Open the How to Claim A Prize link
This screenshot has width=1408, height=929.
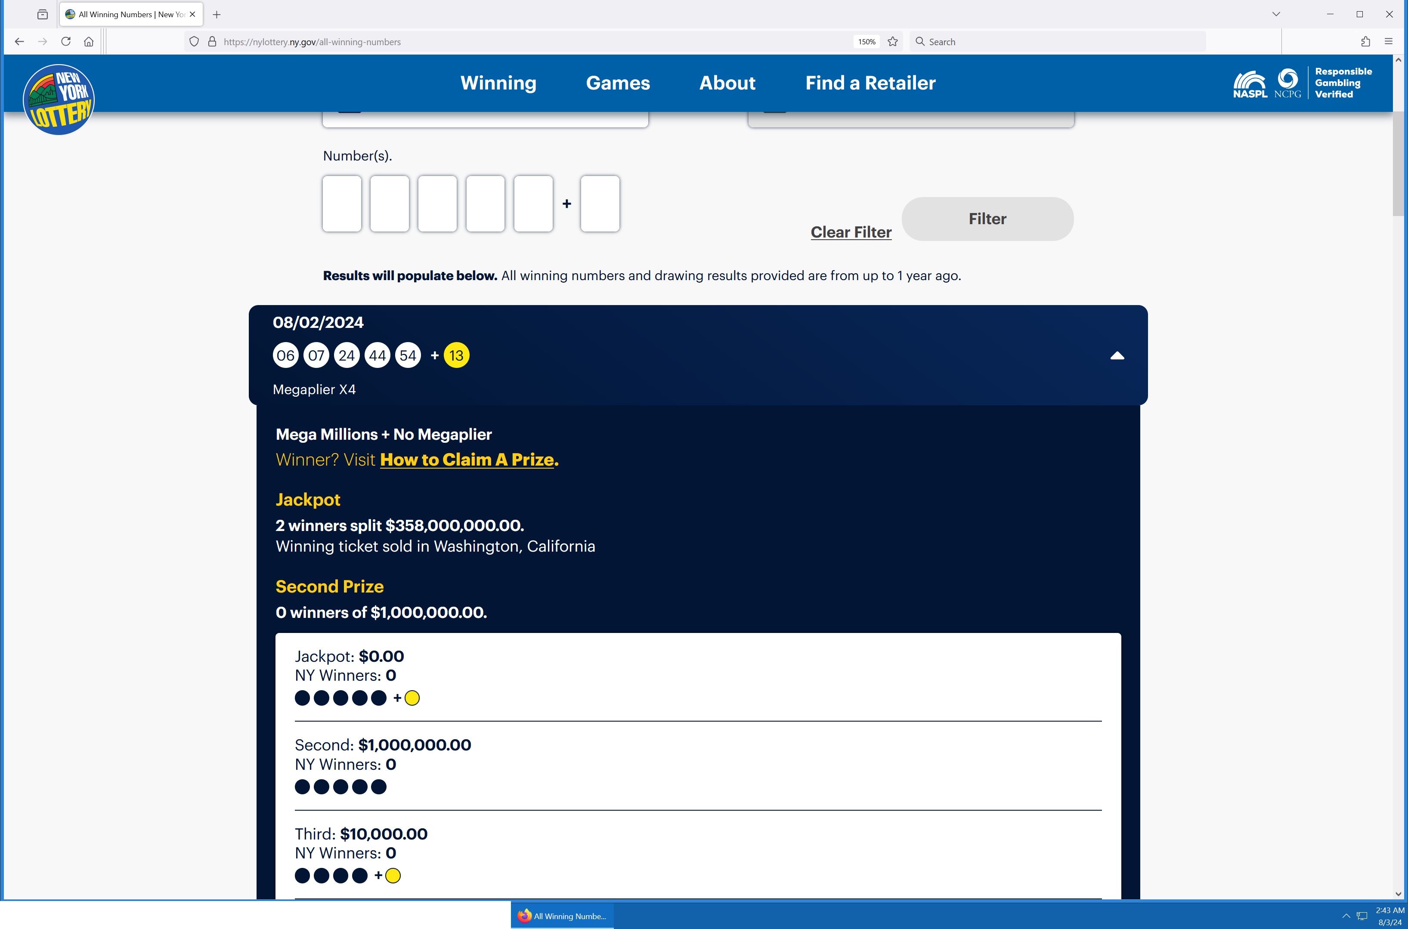[467, 460]
